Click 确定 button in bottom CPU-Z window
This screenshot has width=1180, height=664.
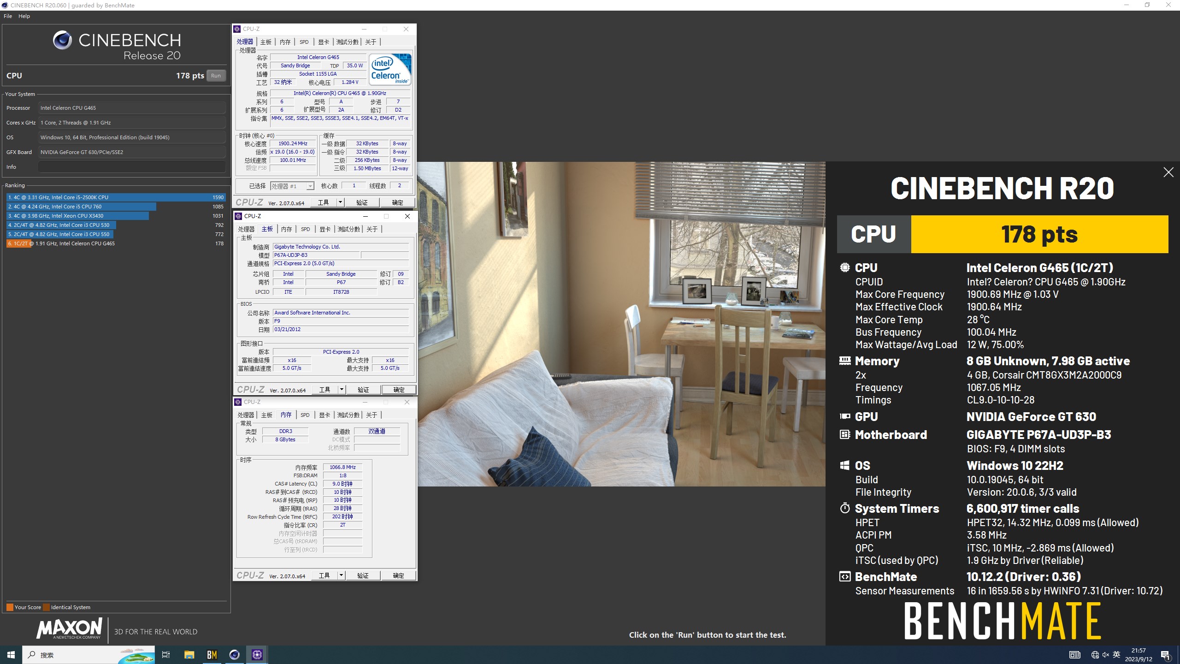click(399, 575)
